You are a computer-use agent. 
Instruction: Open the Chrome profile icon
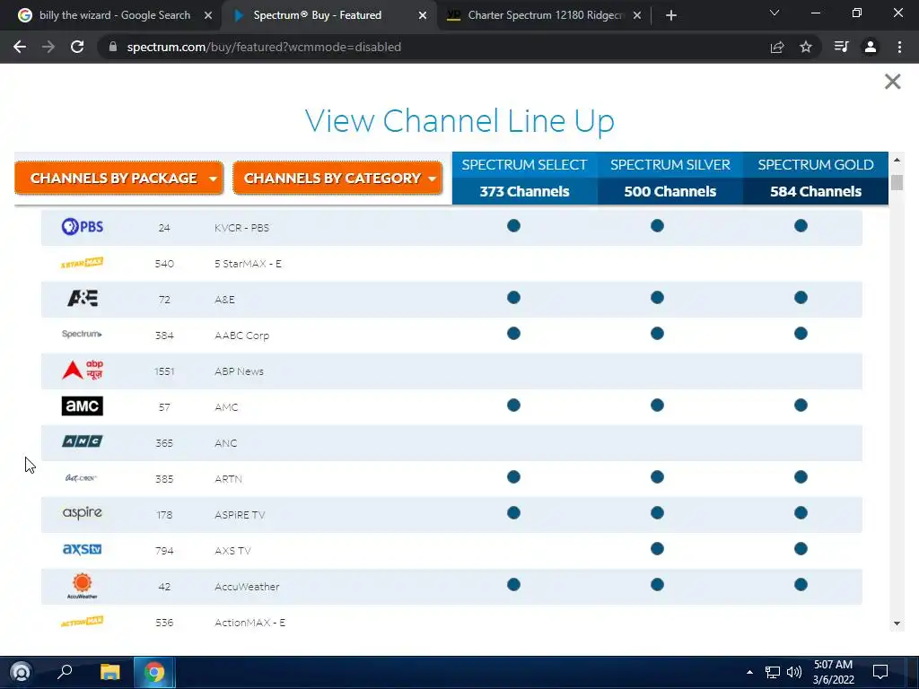click(x=871, y=47)
